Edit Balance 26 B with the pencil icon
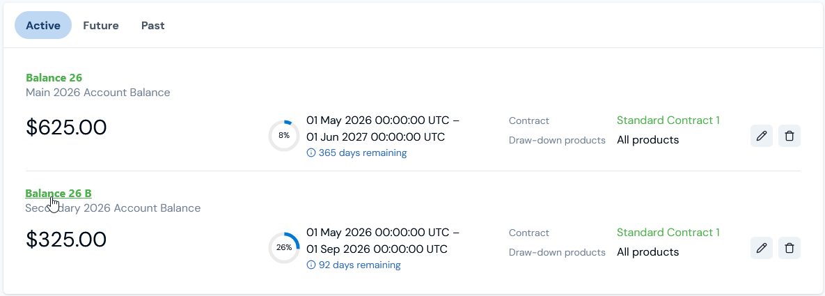The image size is (825, 296). coord(762,248)
